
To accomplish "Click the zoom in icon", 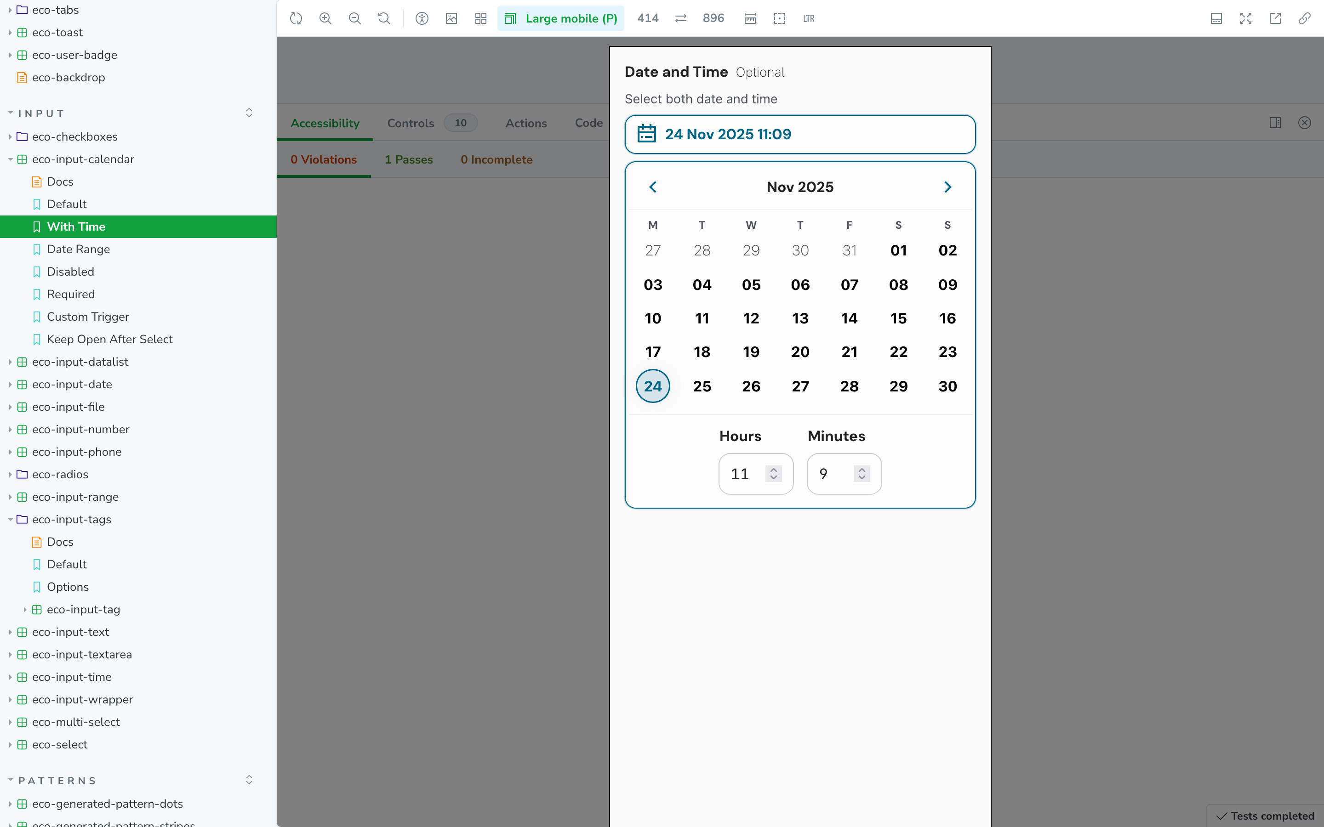I will [325, 18].
